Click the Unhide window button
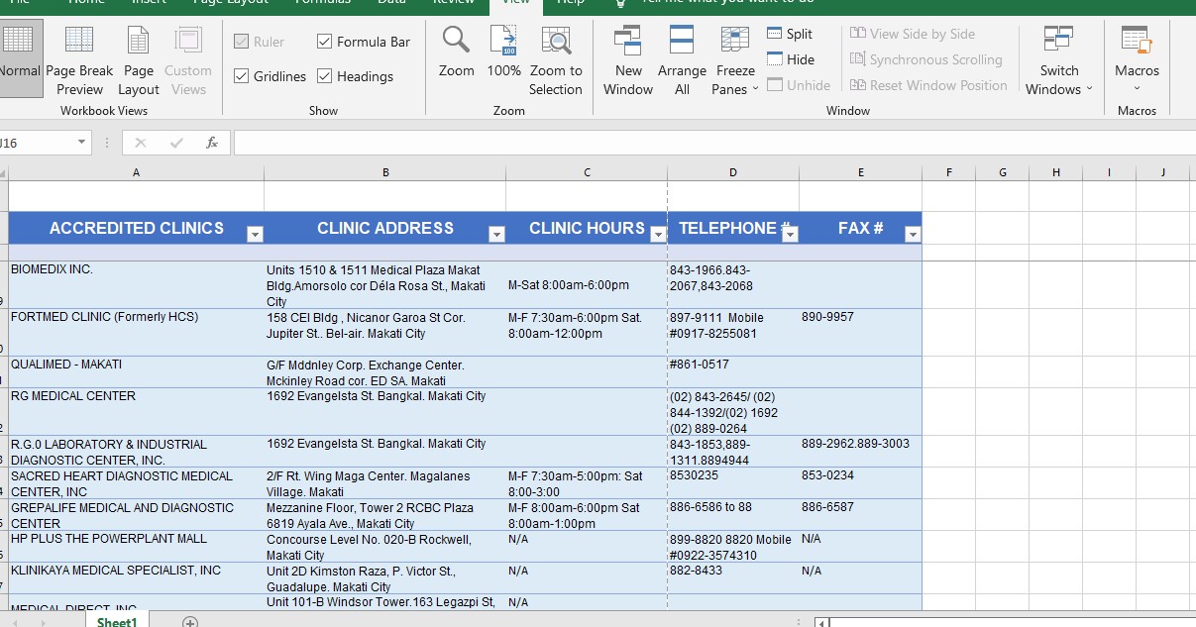The width and height of the screenshot is (1196, 627). (799, 85)
